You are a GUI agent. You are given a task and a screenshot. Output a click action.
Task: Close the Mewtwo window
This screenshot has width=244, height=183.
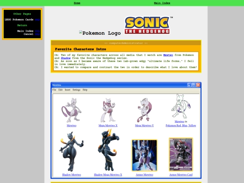(x=198, y=85)
